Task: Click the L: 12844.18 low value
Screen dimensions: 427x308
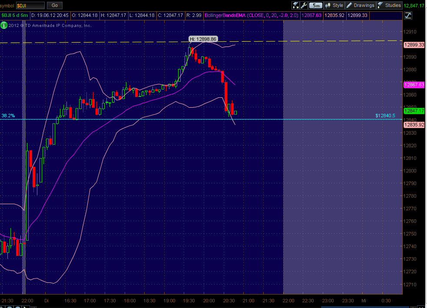Action: [142, 15]
